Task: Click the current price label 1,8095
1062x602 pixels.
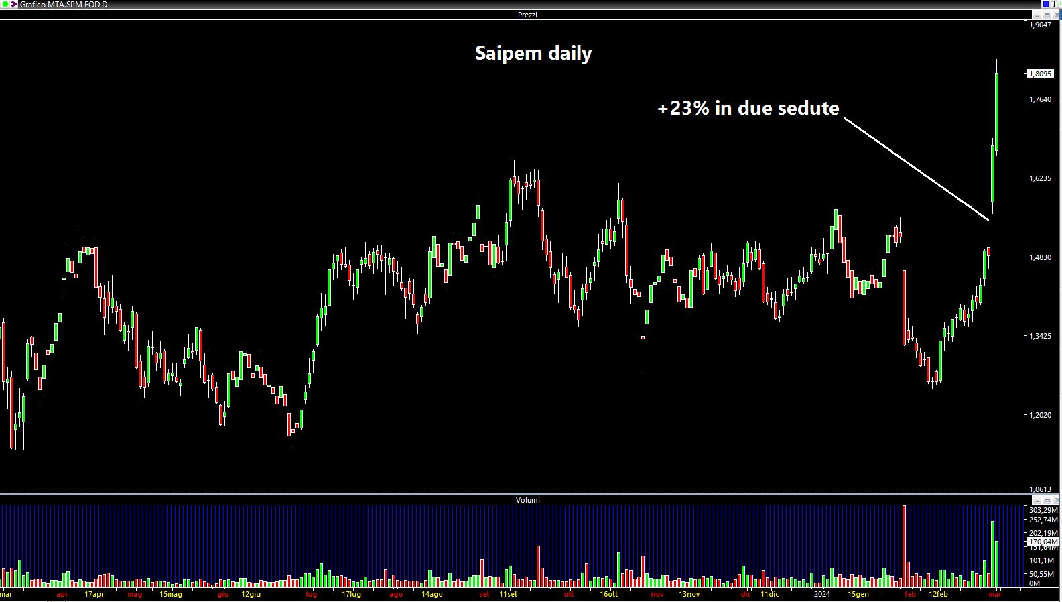Action: (1041, 74)
